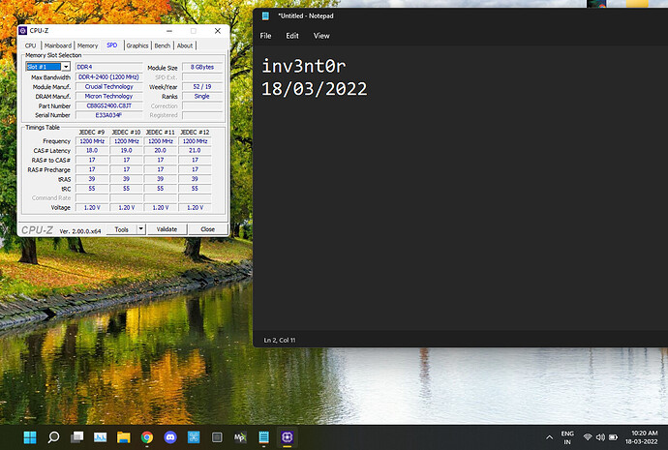Show hidden system tray icons

[549, 437]
